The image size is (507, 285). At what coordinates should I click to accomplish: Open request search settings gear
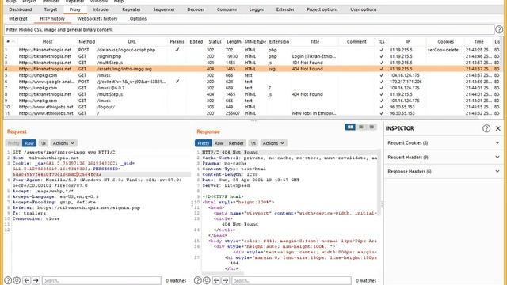(x=17, y=280)
